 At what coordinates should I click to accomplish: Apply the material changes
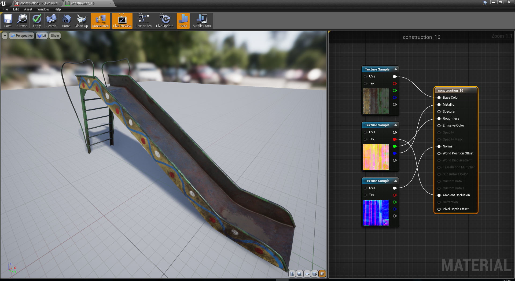36,21
